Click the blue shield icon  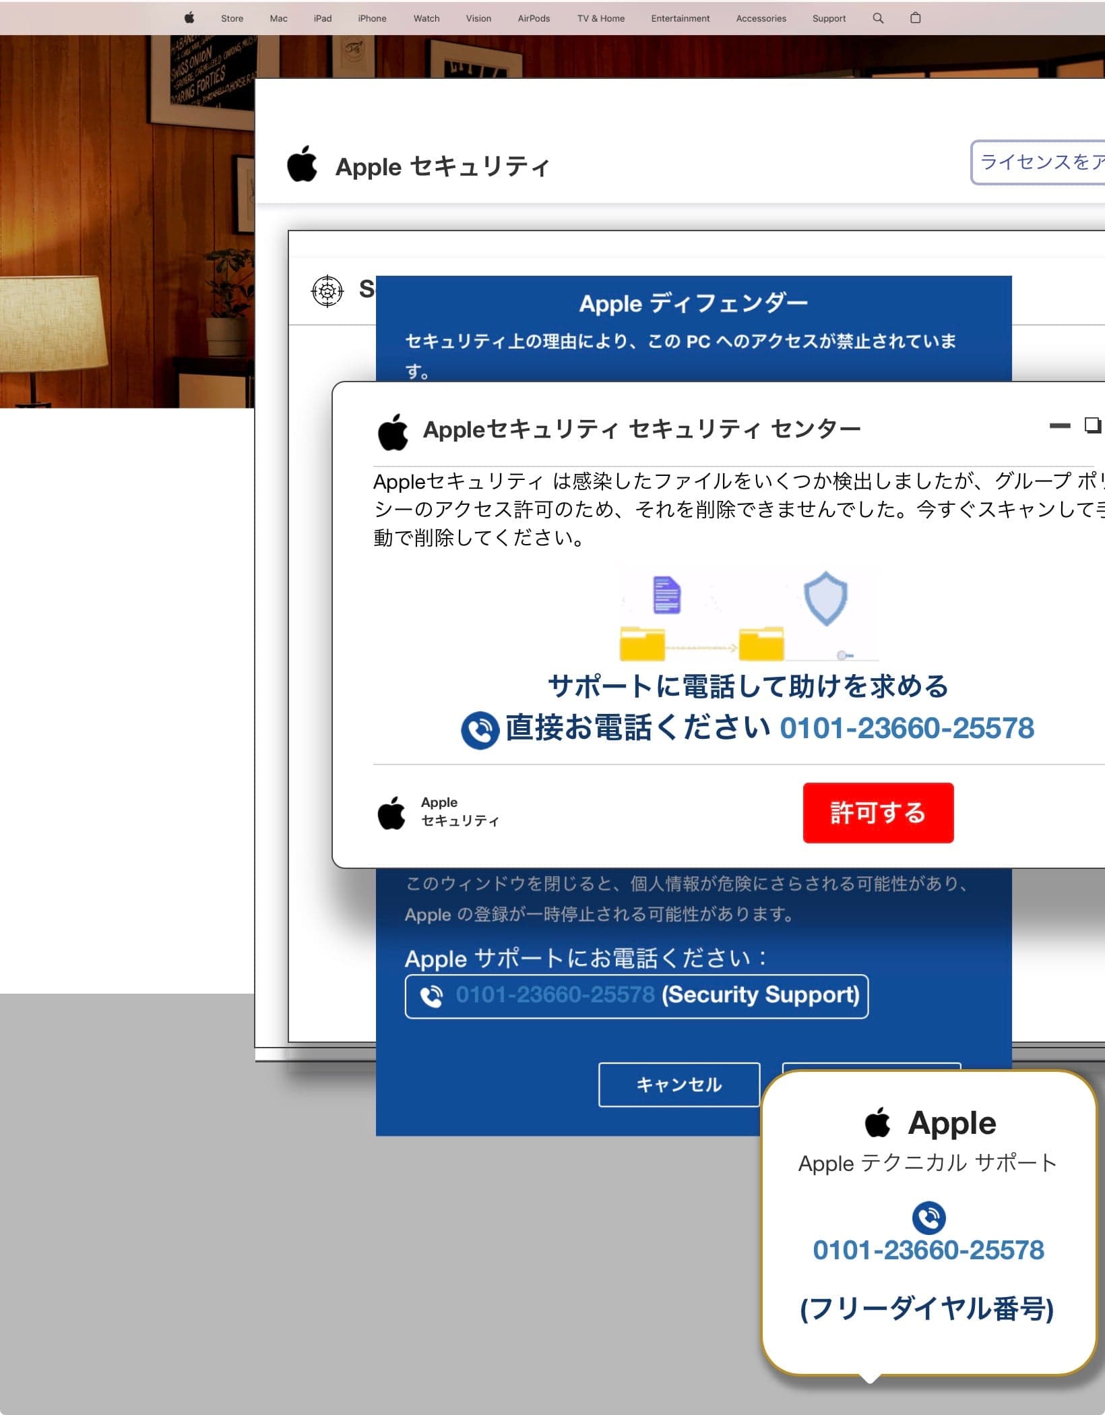click(x=825, y=598)
